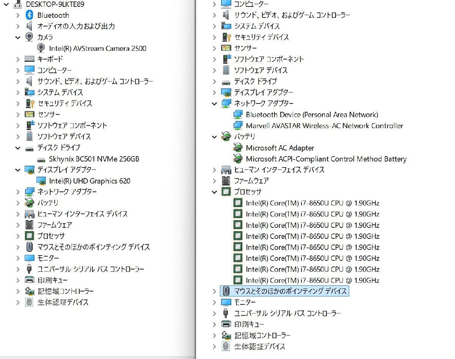Screen dimensions: 455x359
Task: Select Bluetooth Device (Personal Area Network) entry
Action: (x=312, y=114)
